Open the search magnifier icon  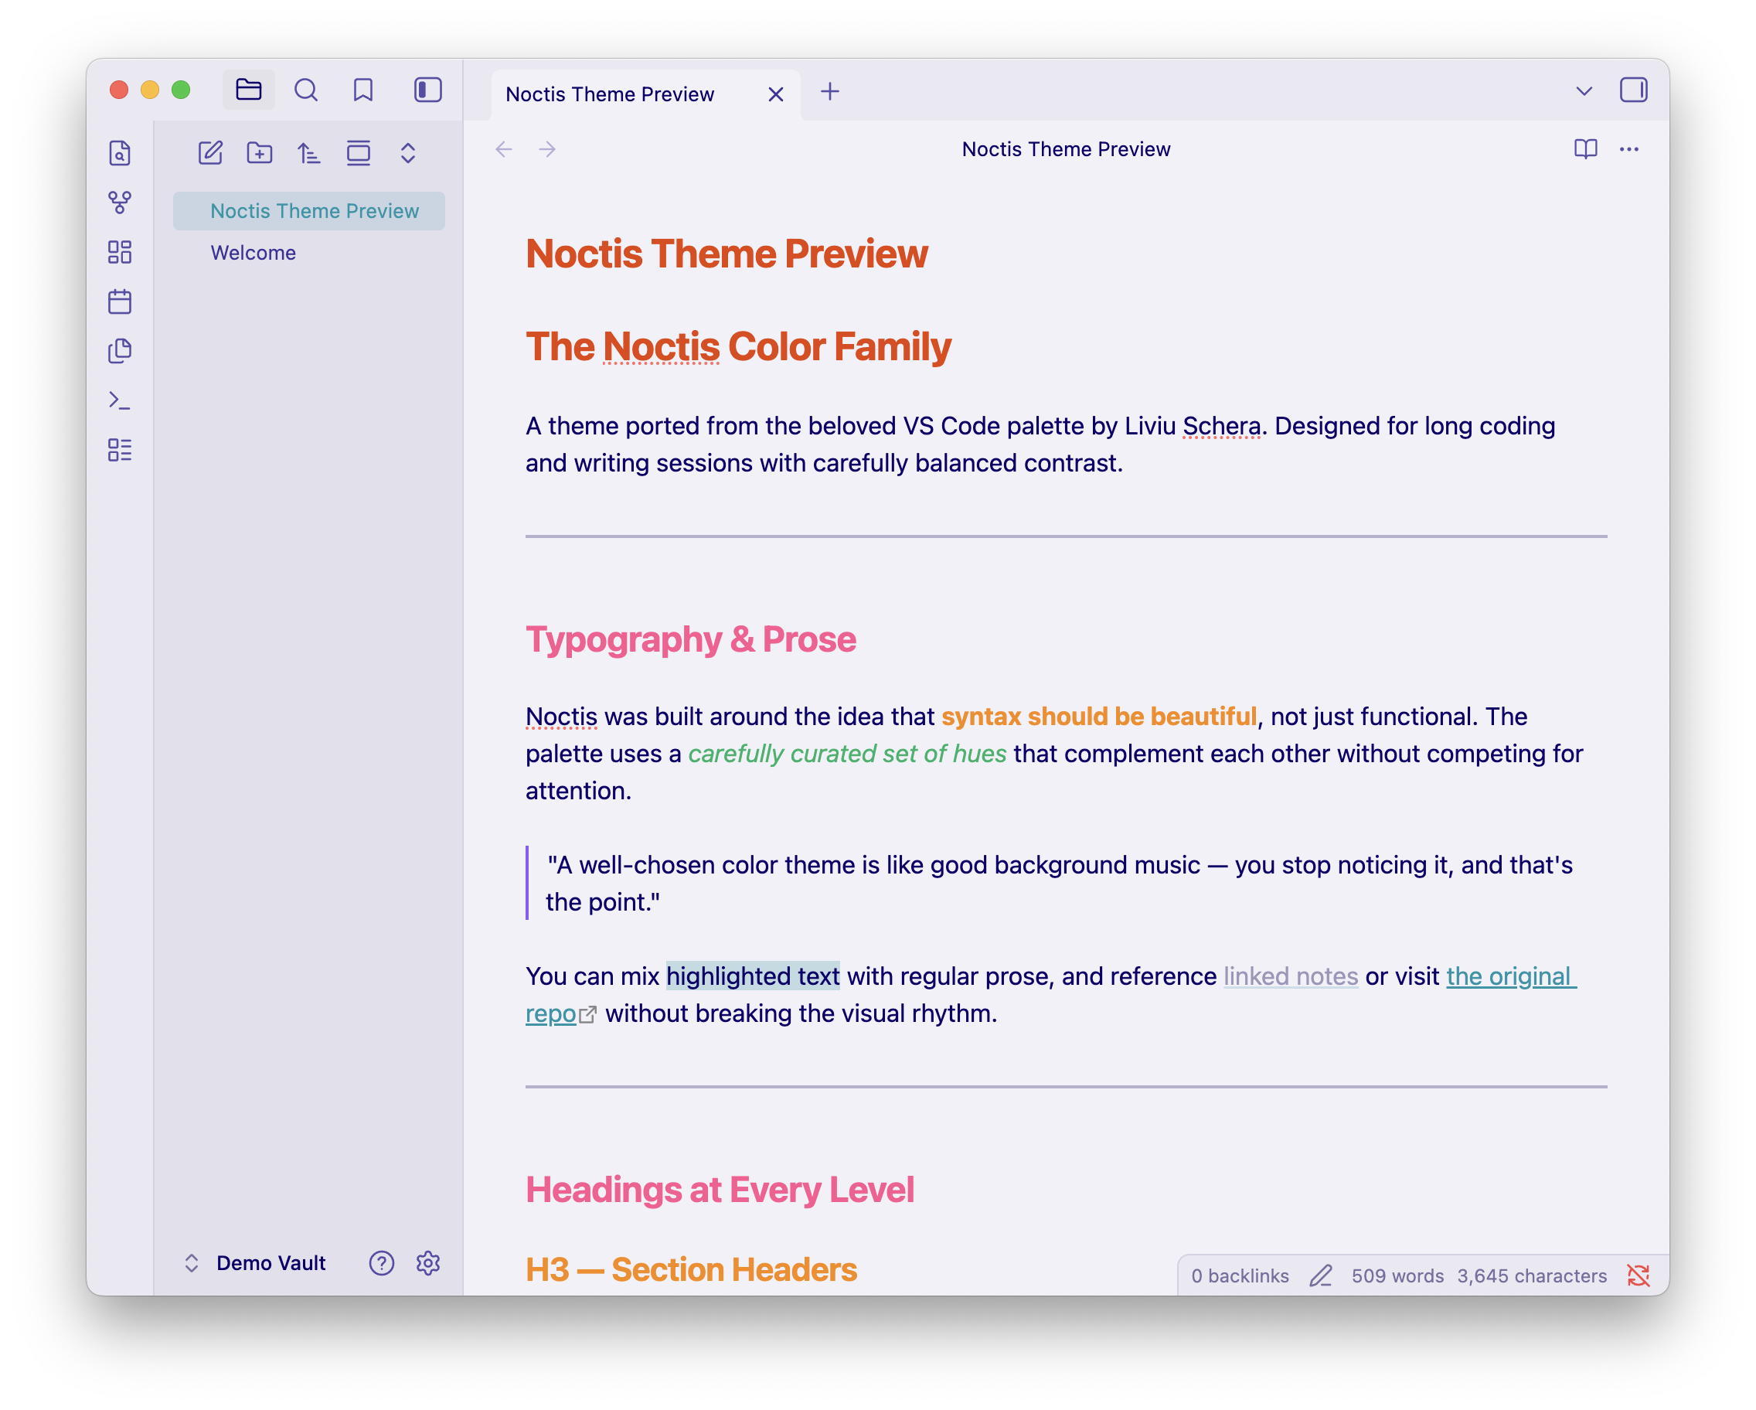pyautogui.click(x=306, y=90)
